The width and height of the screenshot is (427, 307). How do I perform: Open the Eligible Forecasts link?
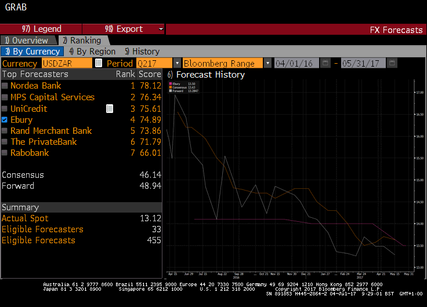pyautogui.click(x=38, y=240)
